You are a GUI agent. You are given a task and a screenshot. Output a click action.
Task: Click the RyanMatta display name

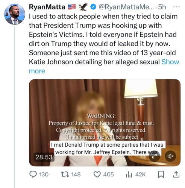47,7
